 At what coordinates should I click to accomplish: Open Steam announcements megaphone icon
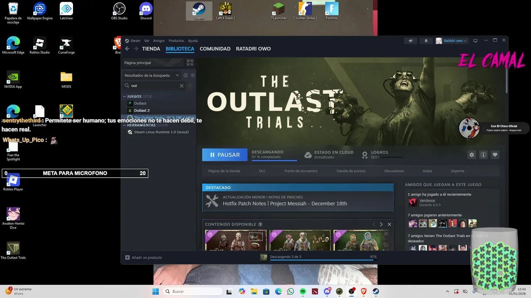(411, 41)
